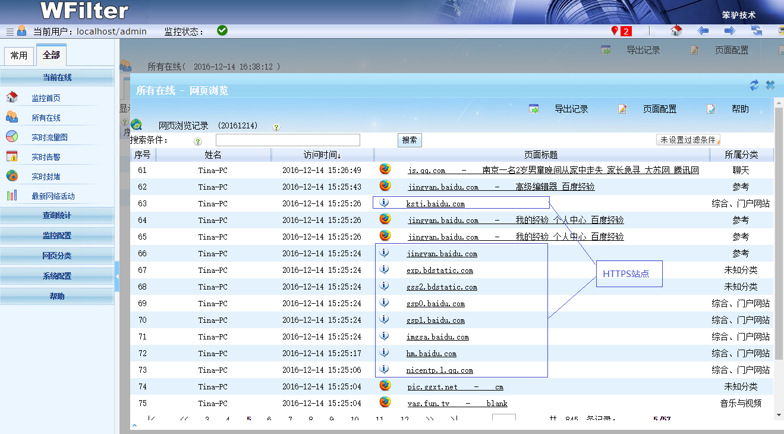Open 实时告警 in the sidebar
Screen dimensions: 784x434
(x=46, y=157)
